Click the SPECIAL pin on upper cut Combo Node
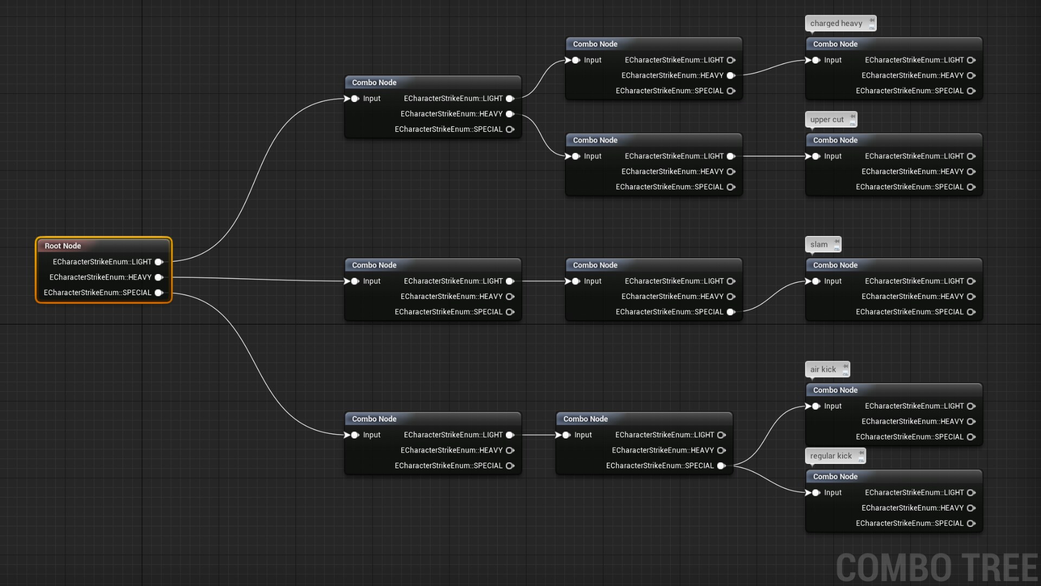 click(x=970, y=187)
